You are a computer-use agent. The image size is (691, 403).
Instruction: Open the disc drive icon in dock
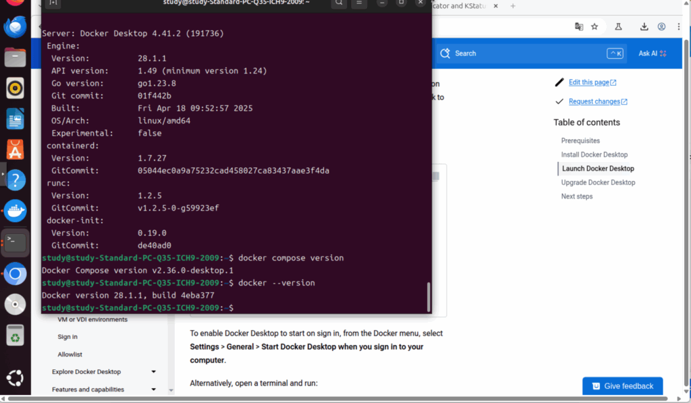click(15, 304)
